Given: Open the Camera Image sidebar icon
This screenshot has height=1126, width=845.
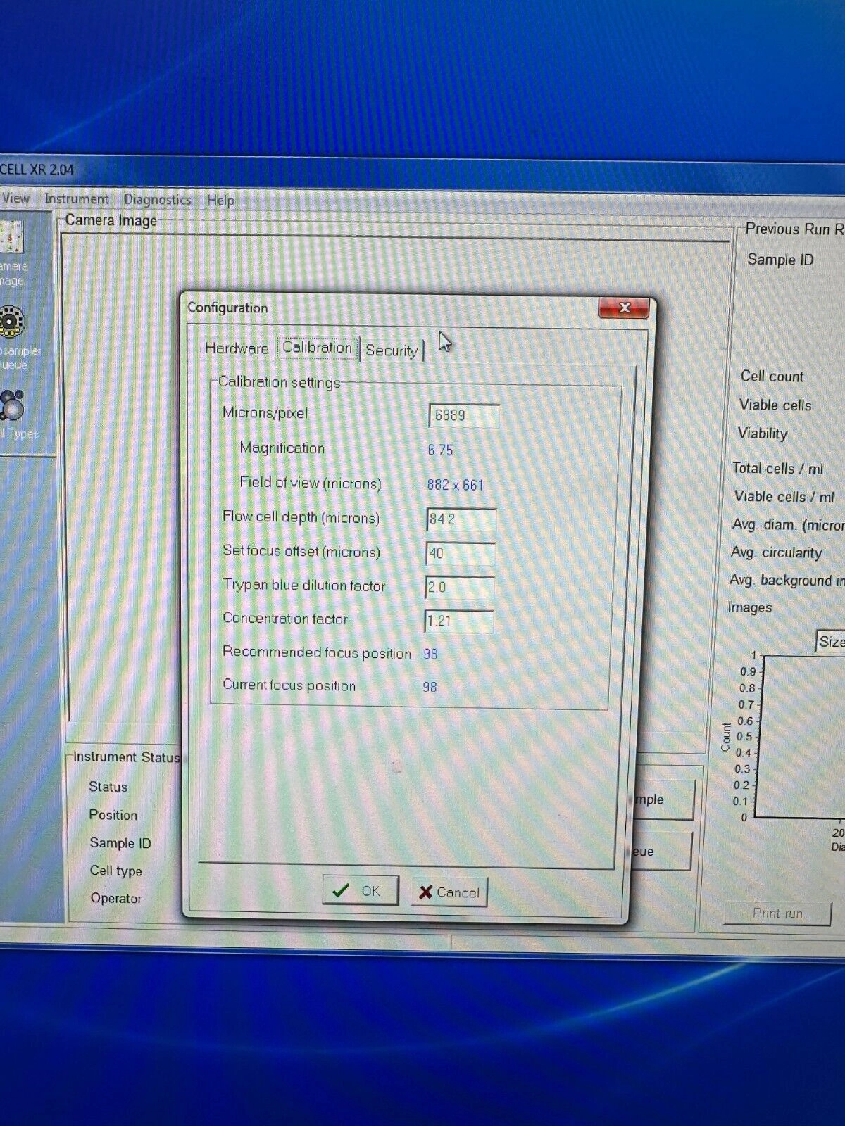Looking at the screenshot, I should 12,253.
